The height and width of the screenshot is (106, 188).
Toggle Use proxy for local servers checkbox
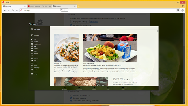(x=71, y=25)
